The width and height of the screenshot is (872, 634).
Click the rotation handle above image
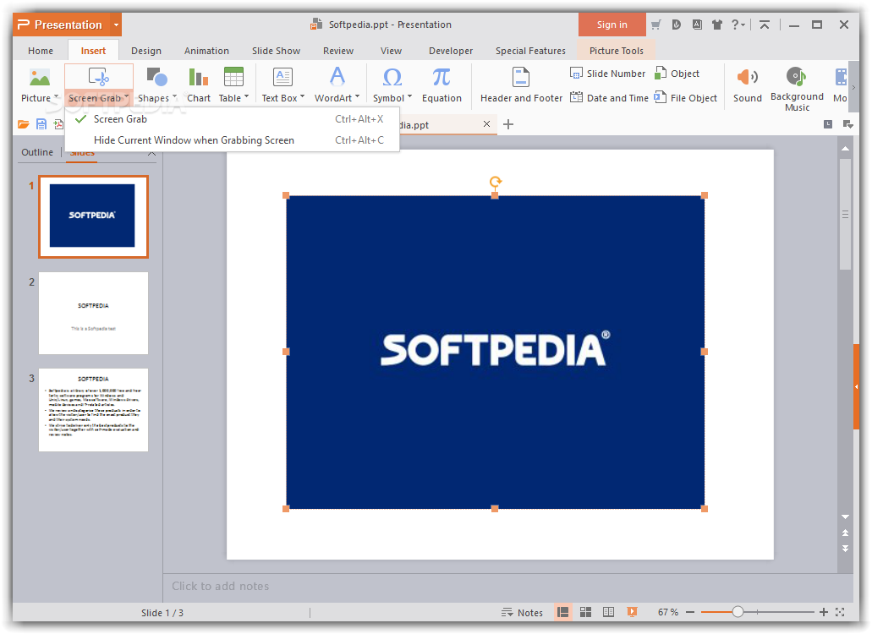(x=495, y=181)
